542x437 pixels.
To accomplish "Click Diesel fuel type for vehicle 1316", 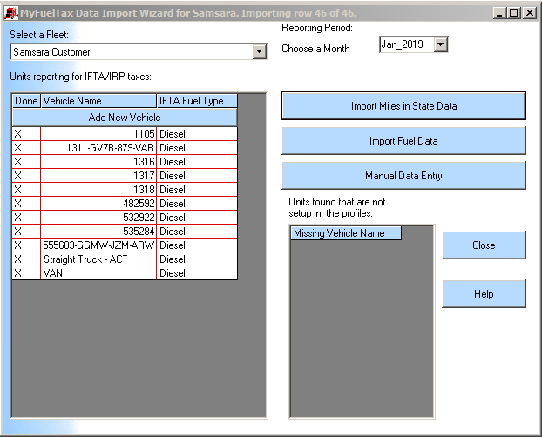I will 197,162.
